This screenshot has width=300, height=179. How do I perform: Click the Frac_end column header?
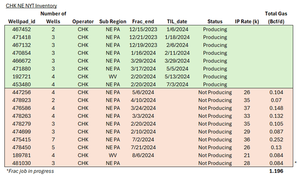(143, 22)
